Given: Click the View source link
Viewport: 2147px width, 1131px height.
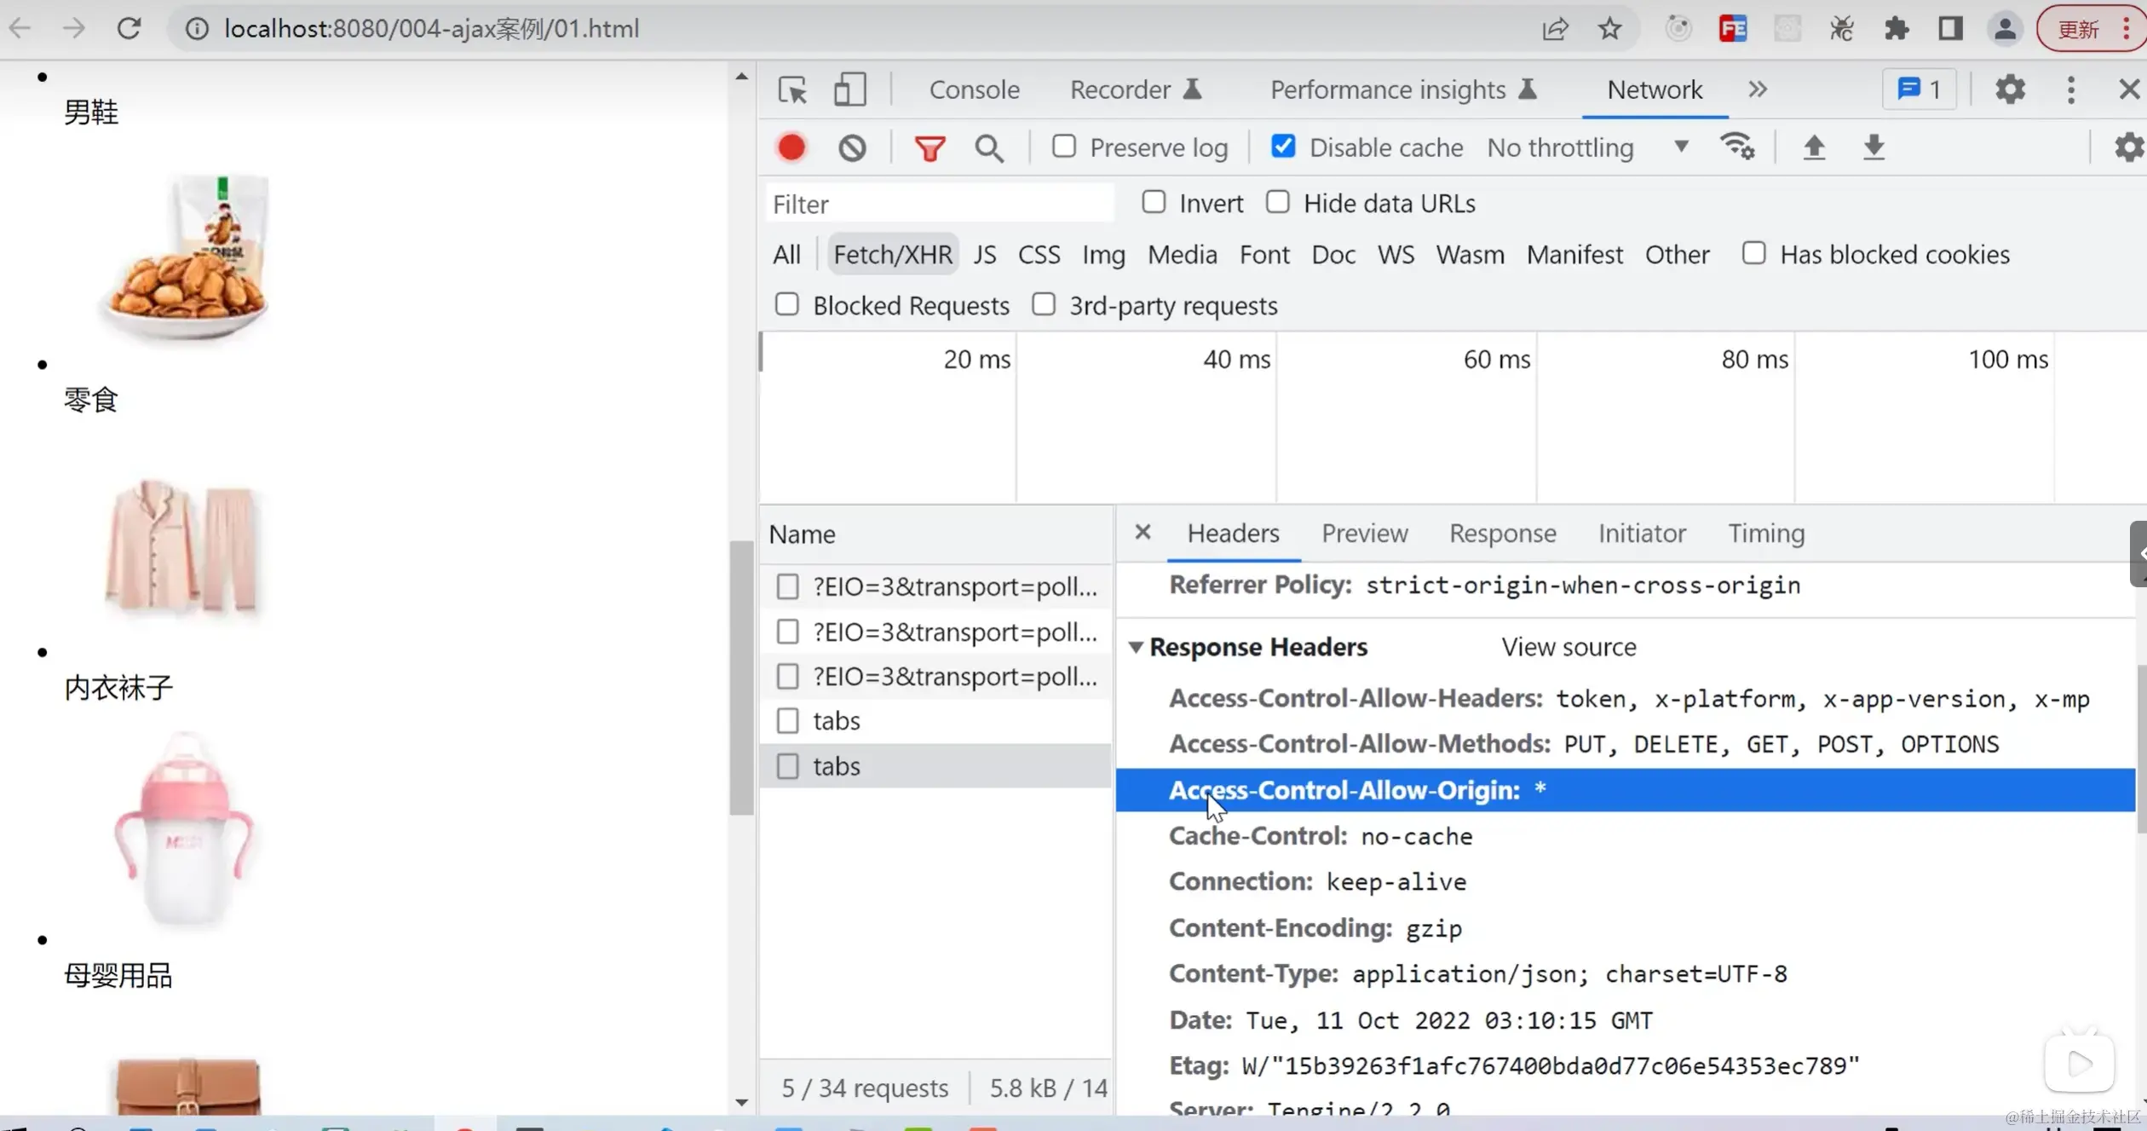Looking at the screenshot, I should tap(1568, 647).
